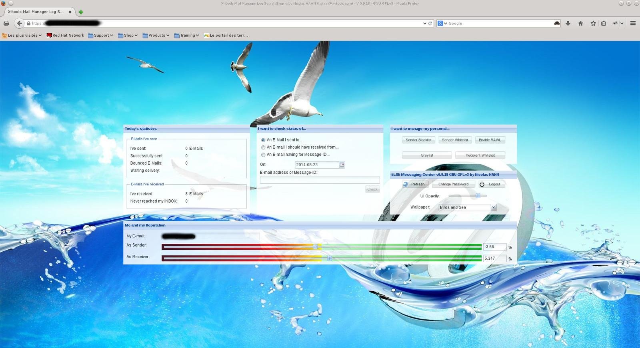The height and width of the screenshot is (348, 640).
Task: Click the Change Password button
Action: pos(454,184)
